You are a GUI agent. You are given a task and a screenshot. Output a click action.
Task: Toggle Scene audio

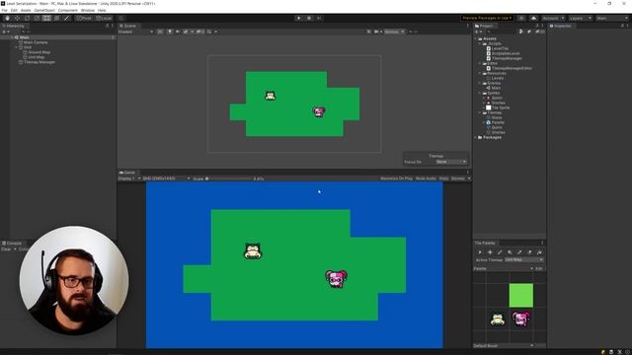pyautogui.click(x=178, y=32)
